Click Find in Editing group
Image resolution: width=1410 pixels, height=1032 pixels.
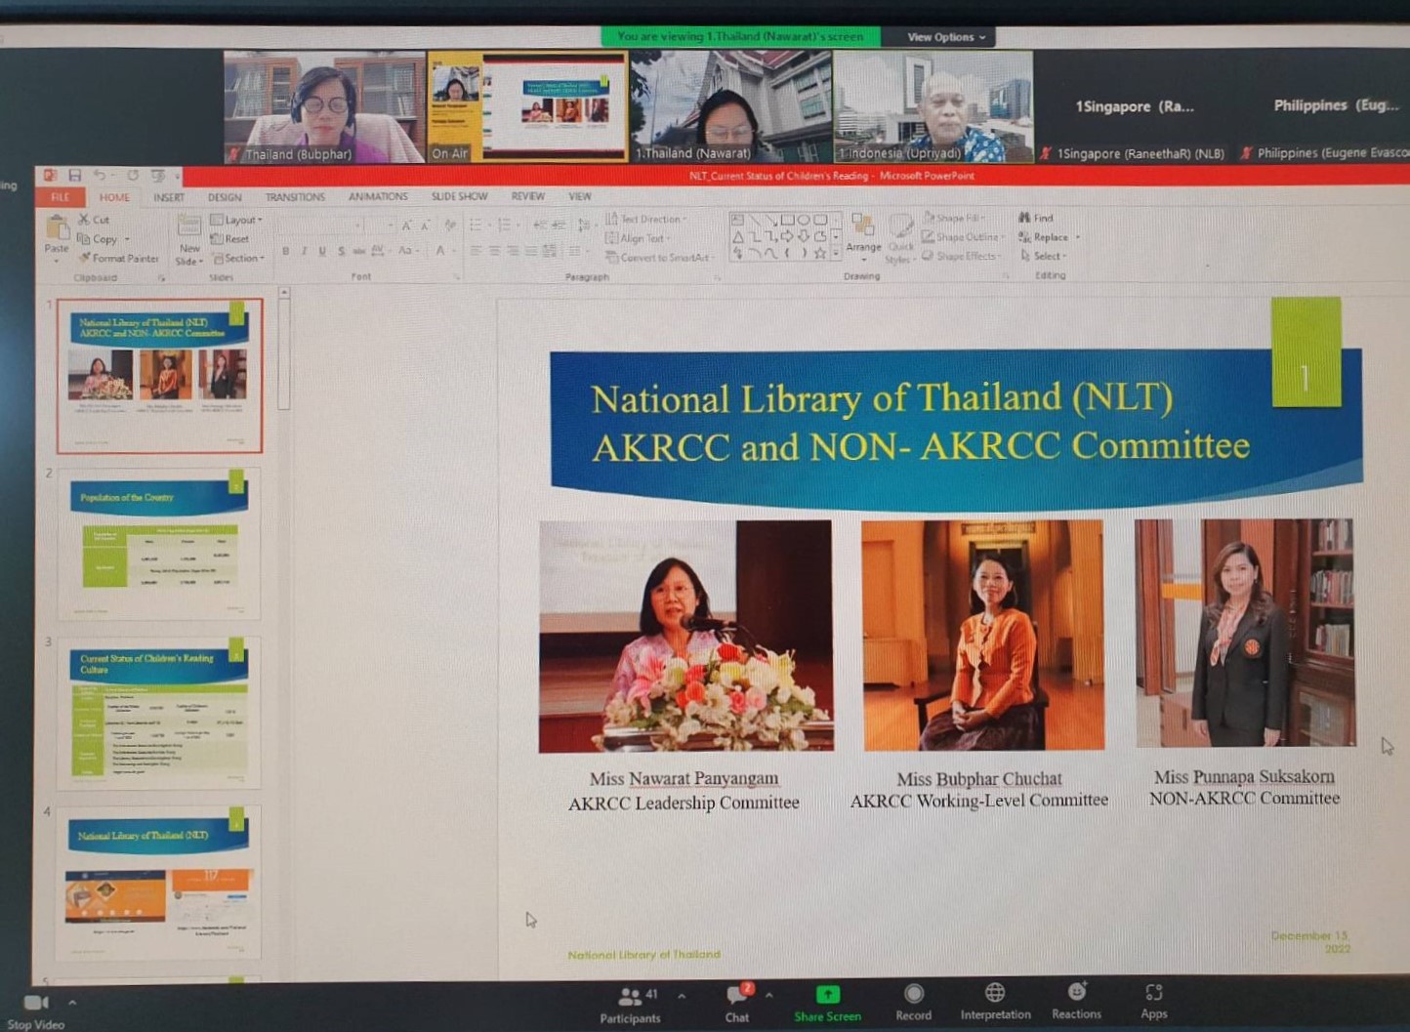(x=1036, y=218)
